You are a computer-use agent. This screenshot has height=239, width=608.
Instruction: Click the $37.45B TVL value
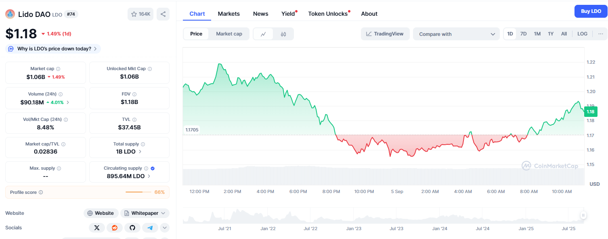(x=130, y=127)
